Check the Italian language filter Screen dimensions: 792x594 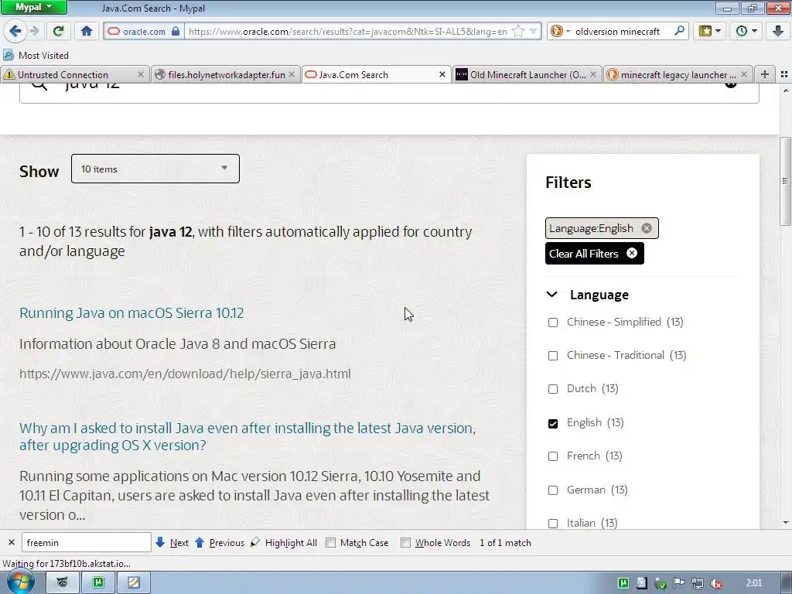click(x=553, y=524)
